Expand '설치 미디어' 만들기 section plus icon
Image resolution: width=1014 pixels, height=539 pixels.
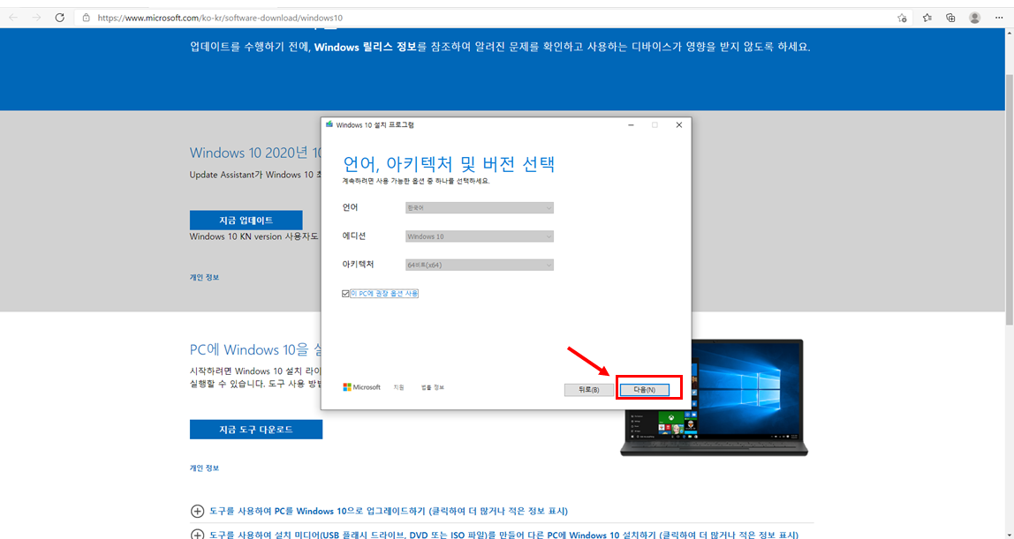pos(197,535)
